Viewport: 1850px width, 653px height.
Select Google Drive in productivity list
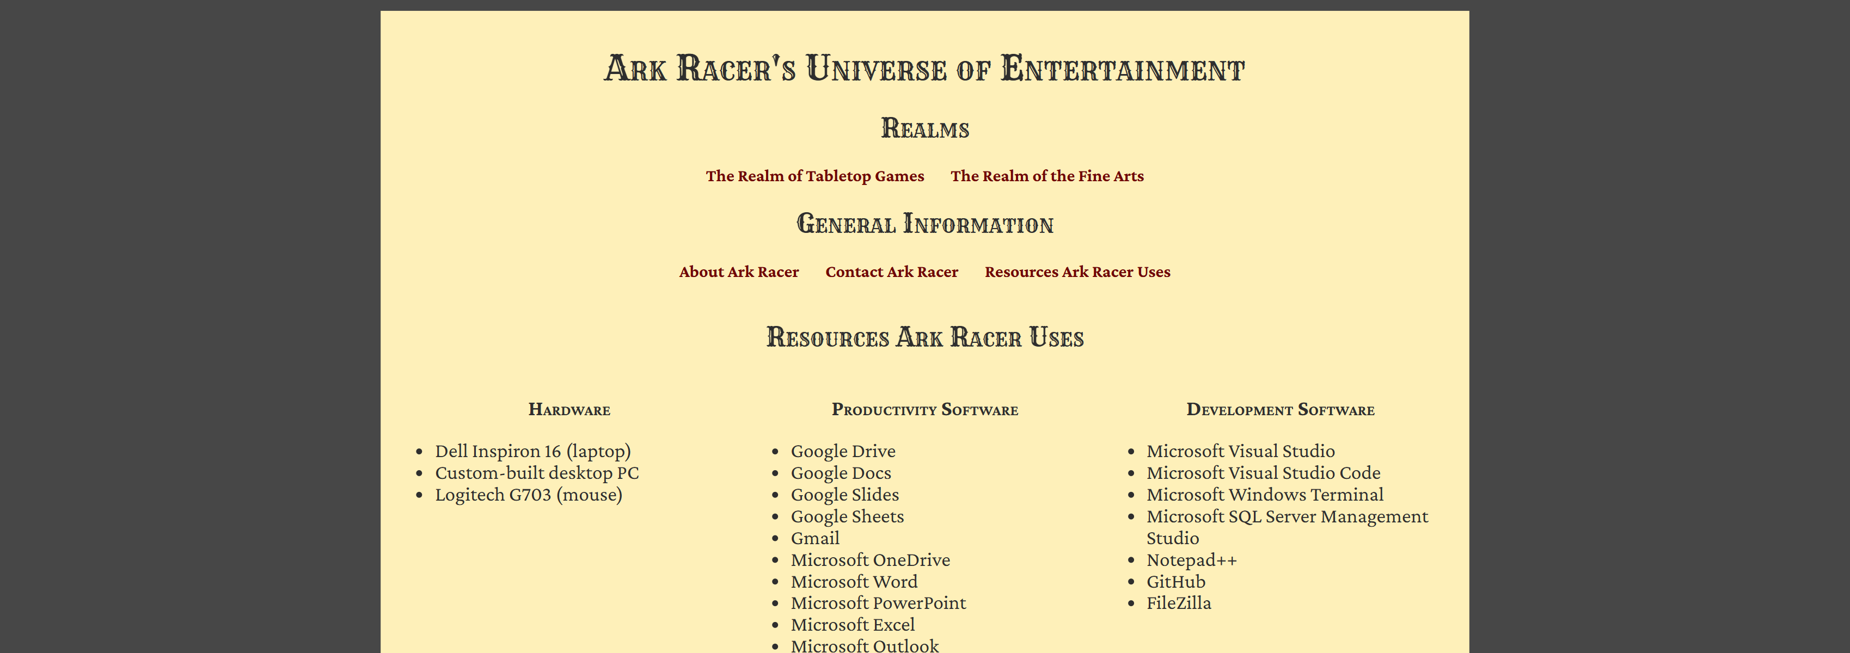pyautogui.click(x=842, y=451)
